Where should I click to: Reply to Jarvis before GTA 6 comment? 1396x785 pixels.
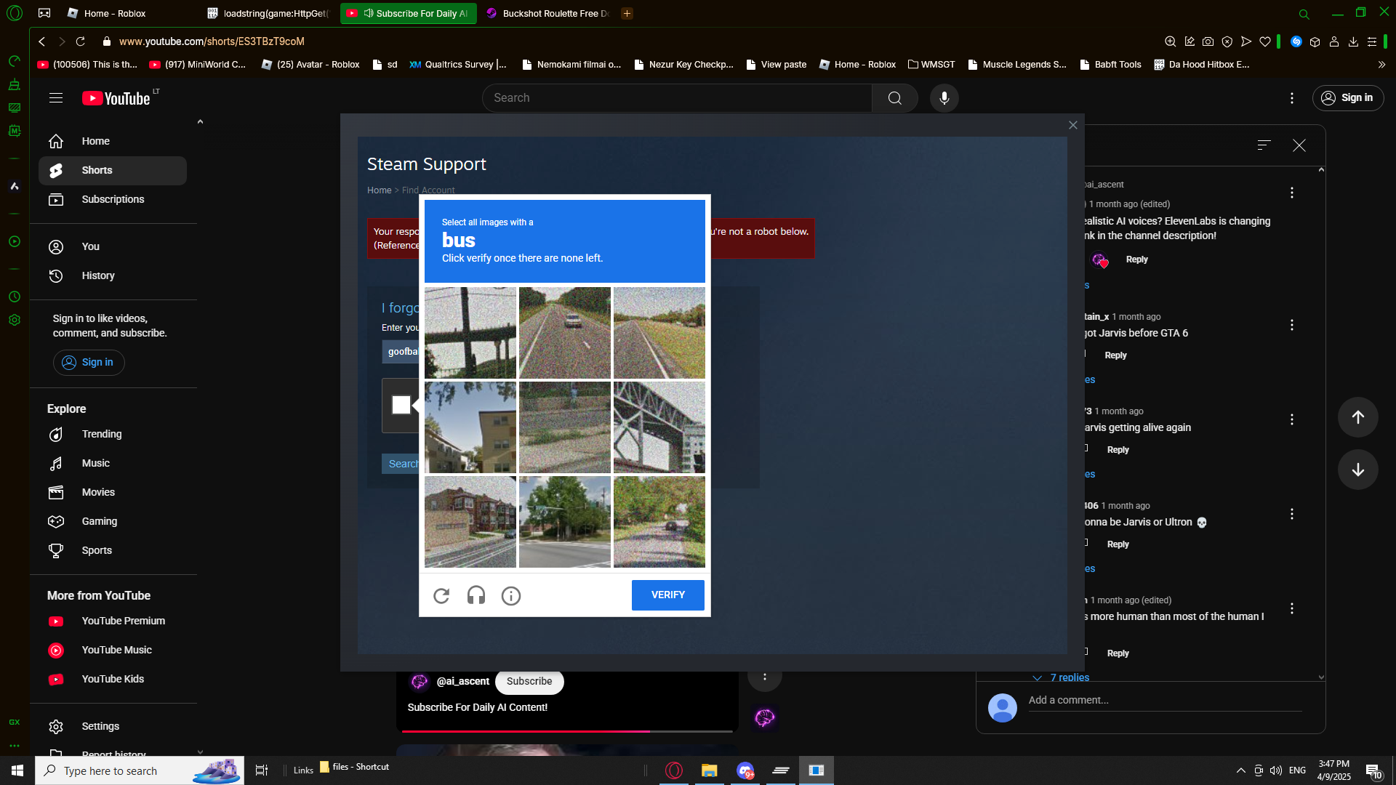tap(1115, 355)
